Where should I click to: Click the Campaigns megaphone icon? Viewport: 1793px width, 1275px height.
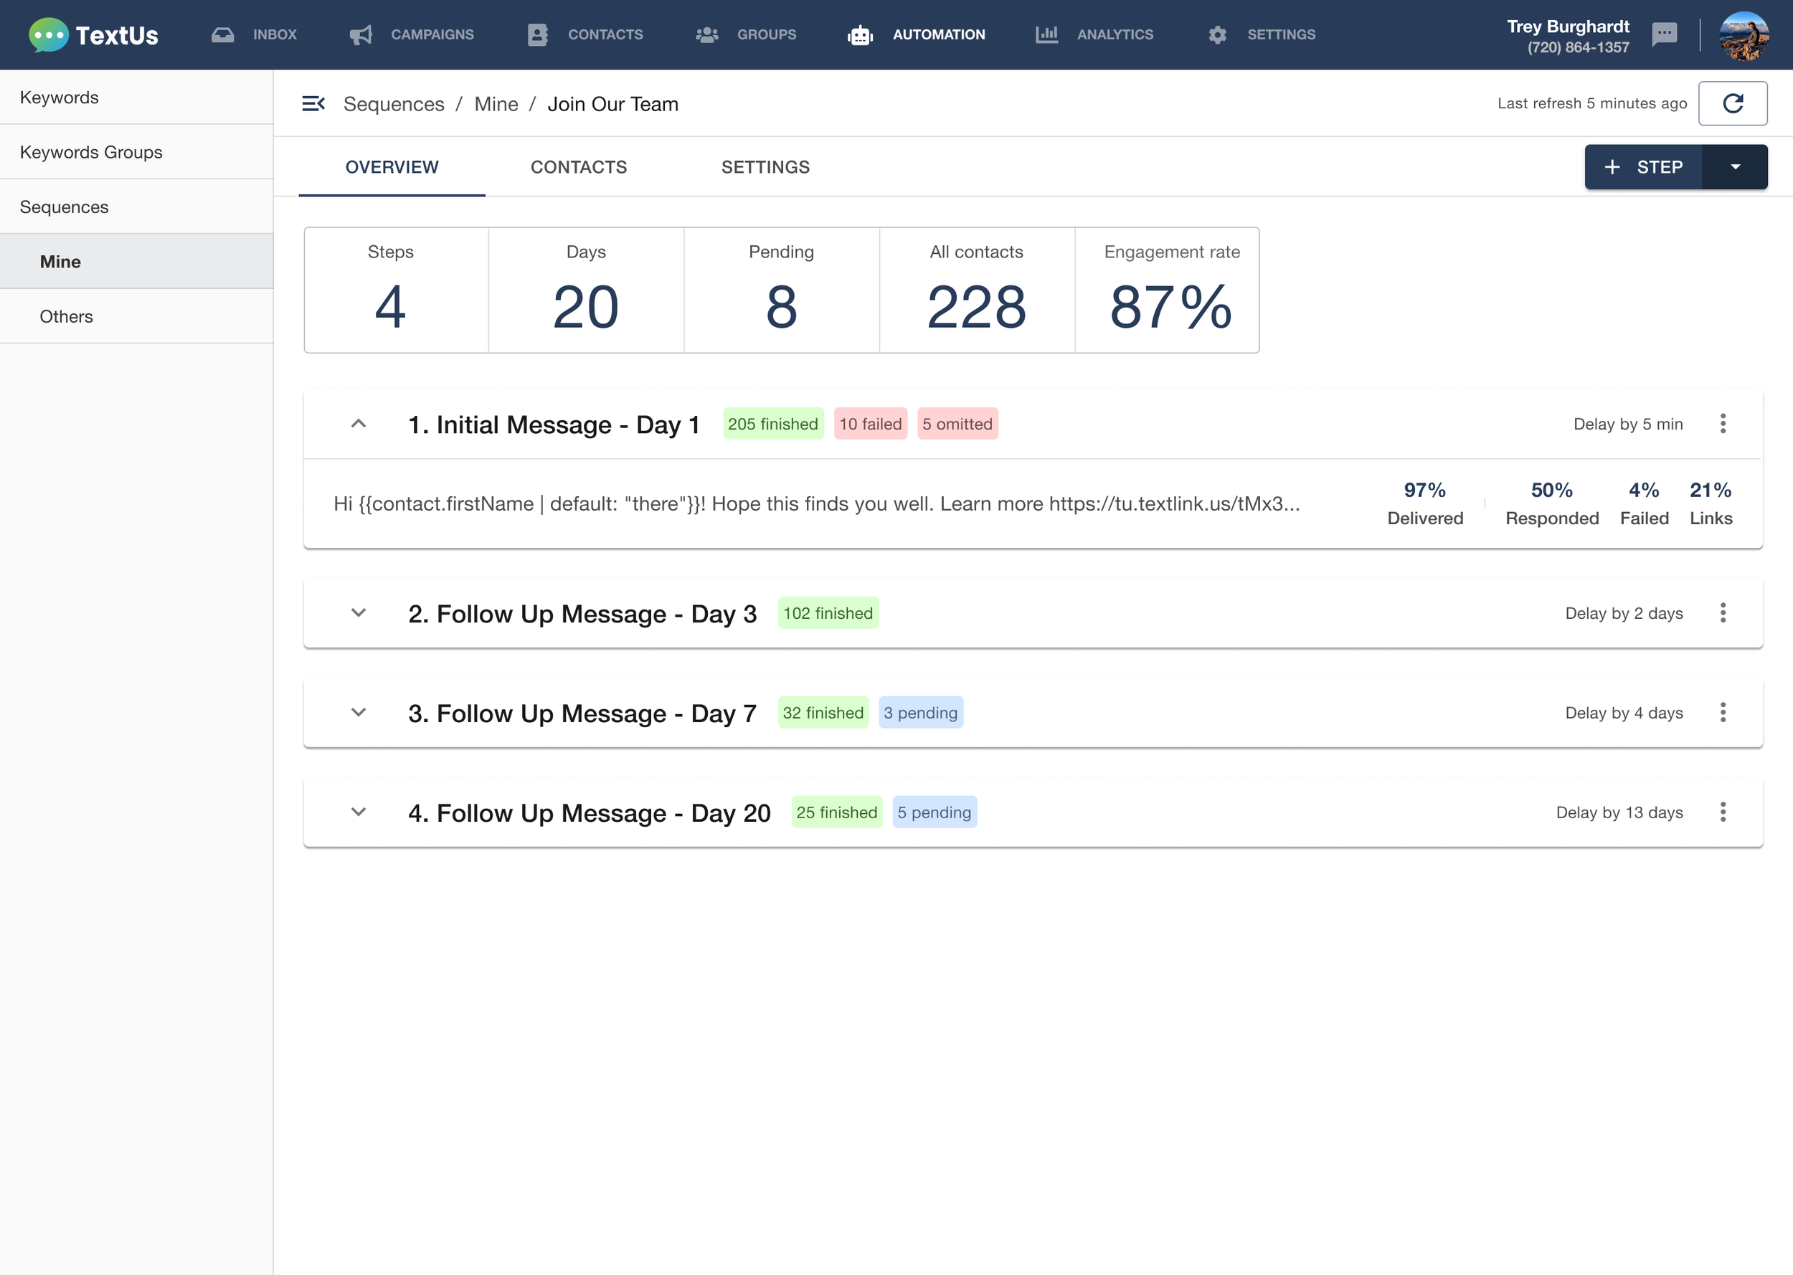tap(360, 34)
